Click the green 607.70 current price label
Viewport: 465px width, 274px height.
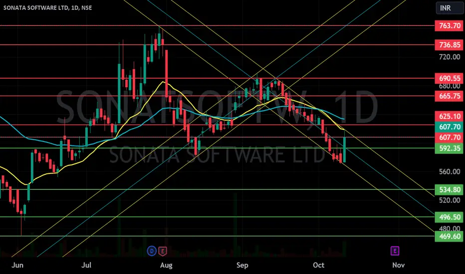click(449, 127)
